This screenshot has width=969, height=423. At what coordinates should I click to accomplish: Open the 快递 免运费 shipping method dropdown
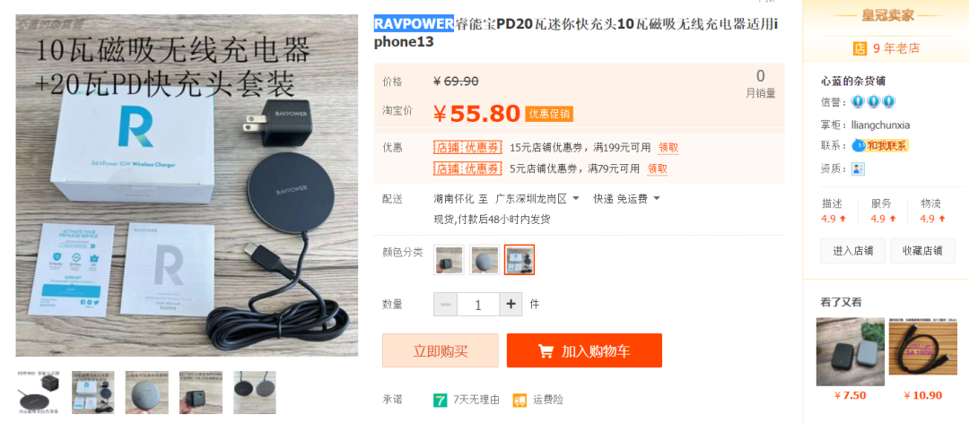pos(627,199)
